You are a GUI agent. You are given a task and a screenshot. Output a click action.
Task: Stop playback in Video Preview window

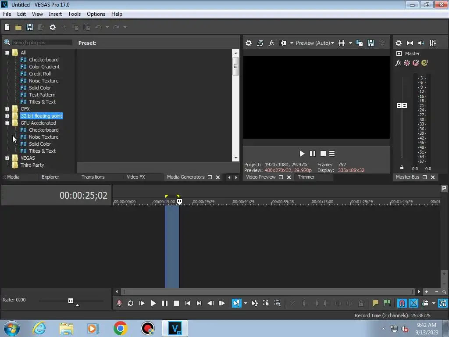(x=323, y=154)
